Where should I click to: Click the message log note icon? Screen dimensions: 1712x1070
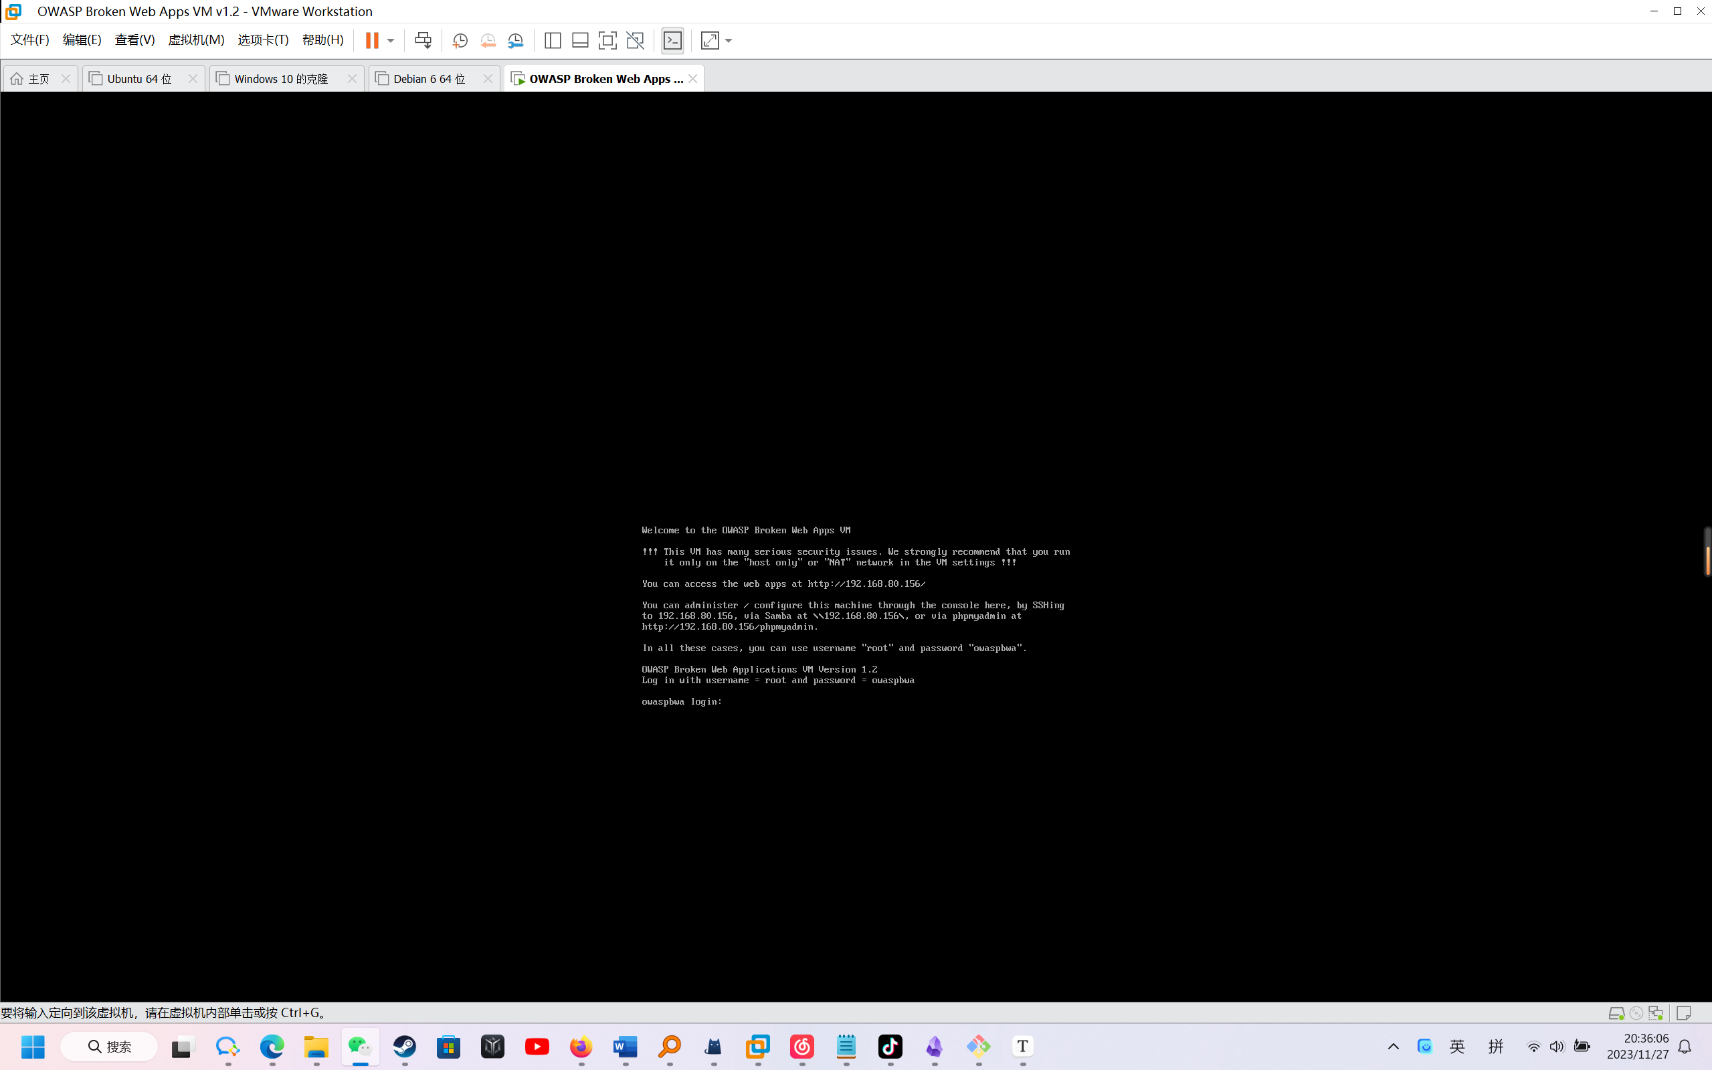coord(1684,1013)
